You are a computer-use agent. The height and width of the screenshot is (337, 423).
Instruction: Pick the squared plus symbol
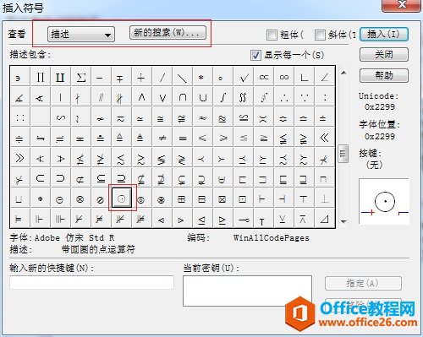(182, 199)
